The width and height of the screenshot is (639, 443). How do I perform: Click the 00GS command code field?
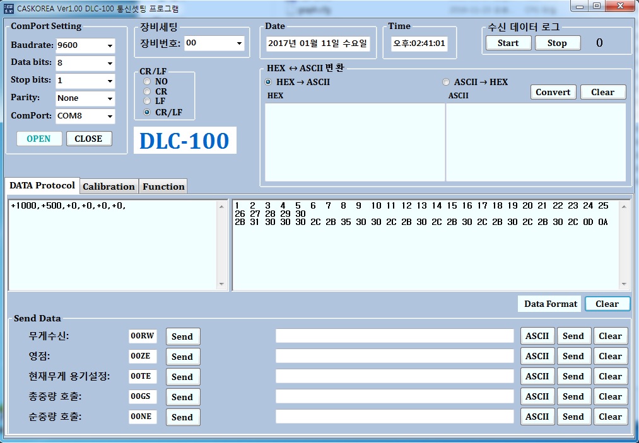[x=143, y=396]
